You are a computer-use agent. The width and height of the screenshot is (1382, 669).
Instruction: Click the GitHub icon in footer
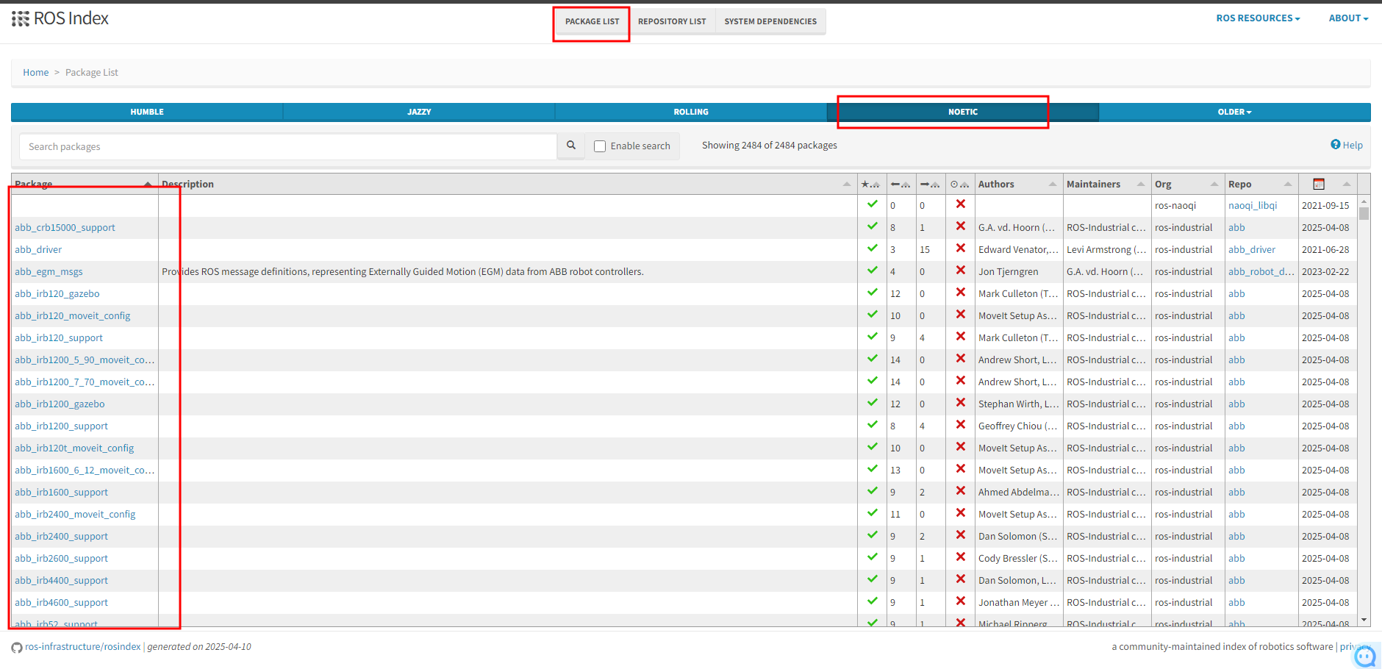click(17, 648)
